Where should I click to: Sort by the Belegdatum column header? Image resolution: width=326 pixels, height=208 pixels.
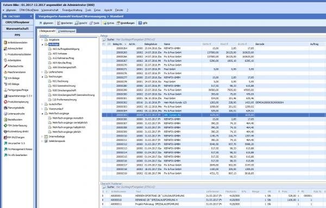[153, 44]
